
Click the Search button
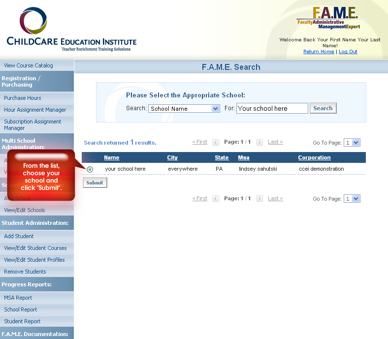point(323,108)
